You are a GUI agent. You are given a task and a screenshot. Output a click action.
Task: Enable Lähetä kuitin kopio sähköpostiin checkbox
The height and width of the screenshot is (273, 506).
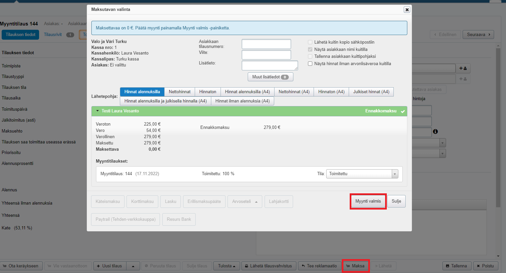point(310,42)
